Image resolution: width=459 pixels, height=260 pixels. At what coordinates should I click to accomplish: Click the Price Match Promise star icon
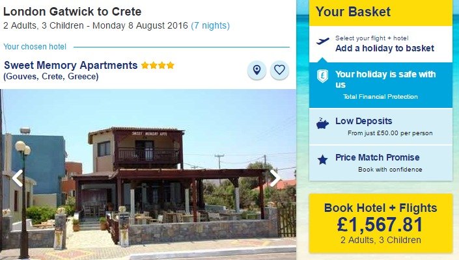322,160
